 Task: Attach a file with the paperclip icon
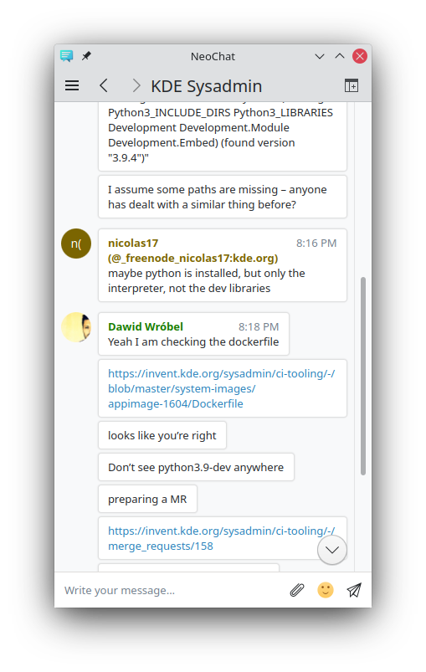(296, 590)
